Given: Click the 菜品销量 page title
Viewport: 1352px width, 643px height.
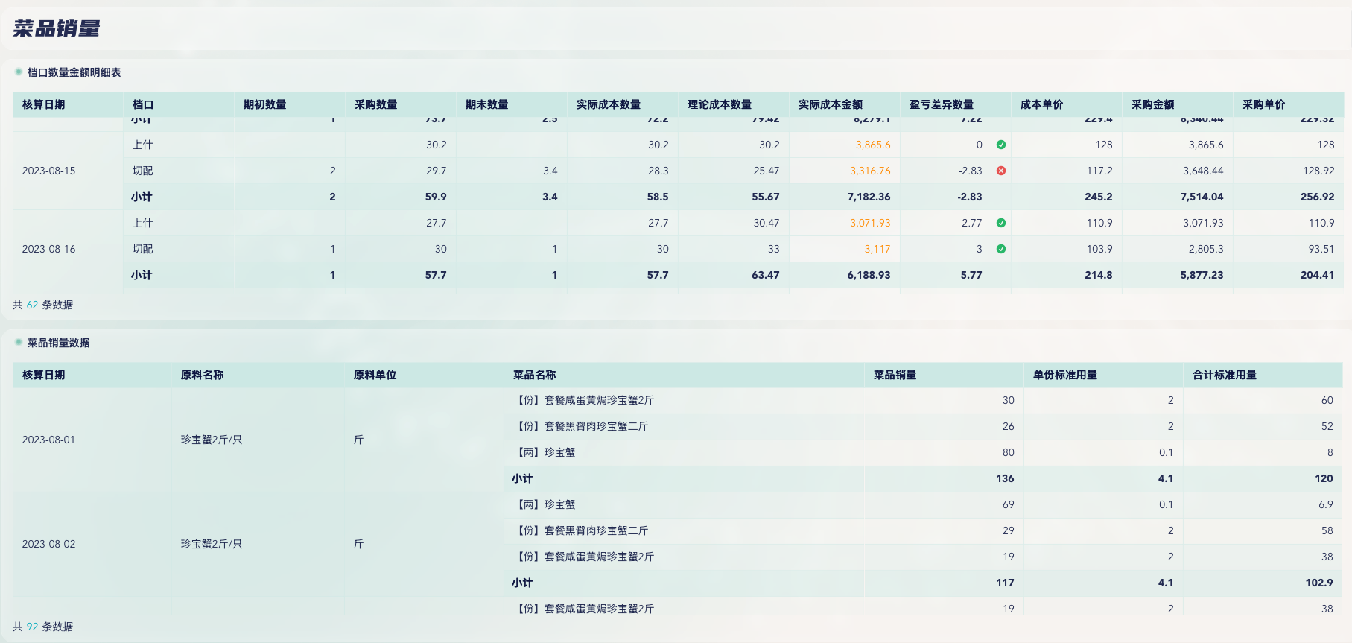Looking at the screenshot, I should point(57,28).
